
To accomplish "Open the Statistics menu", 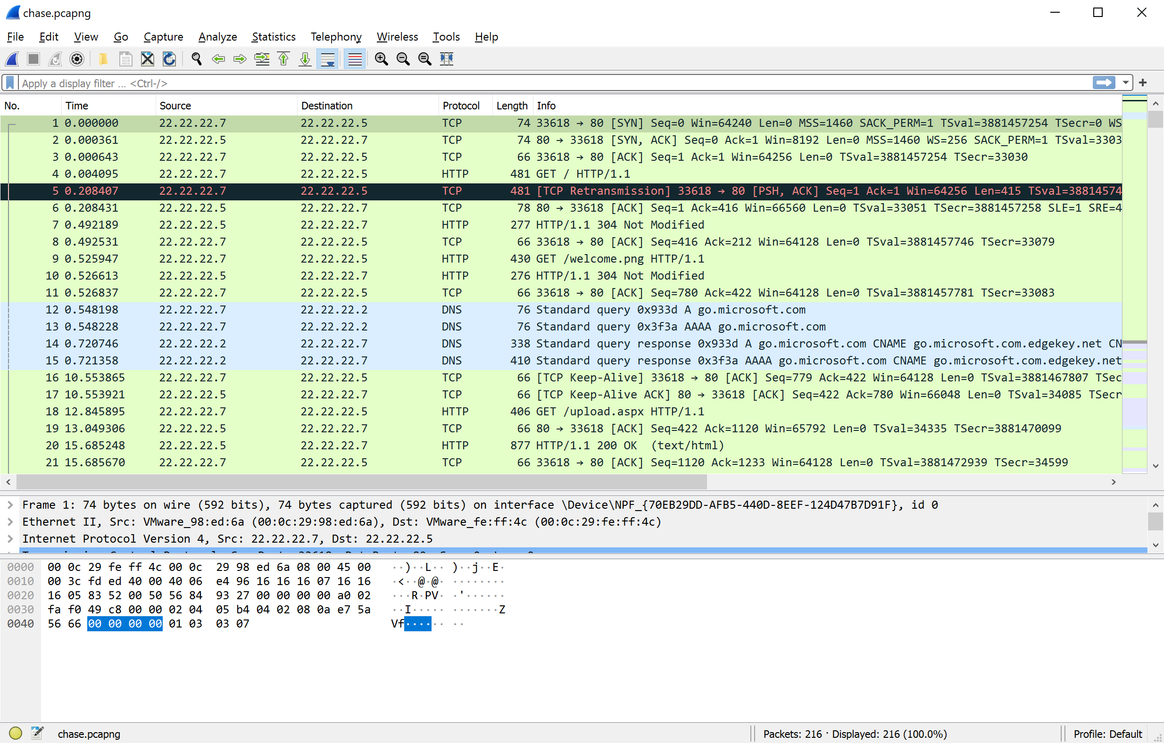I will pos(274,37).
